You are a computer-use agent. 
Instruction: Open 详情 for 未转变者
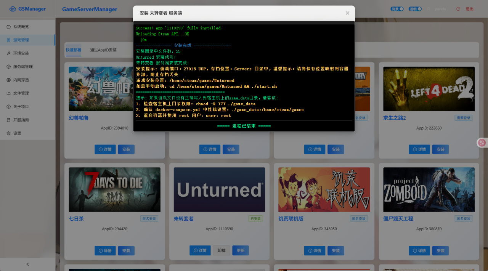point(200,250)
